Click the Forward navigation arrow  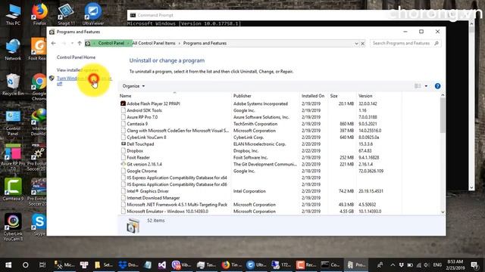(64, 43)
